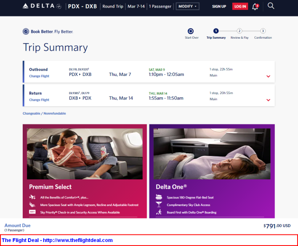298x246 pixels.
Task: Click the Delta One cabin photo
Action: pyautogui.click(x=212, y=154)
